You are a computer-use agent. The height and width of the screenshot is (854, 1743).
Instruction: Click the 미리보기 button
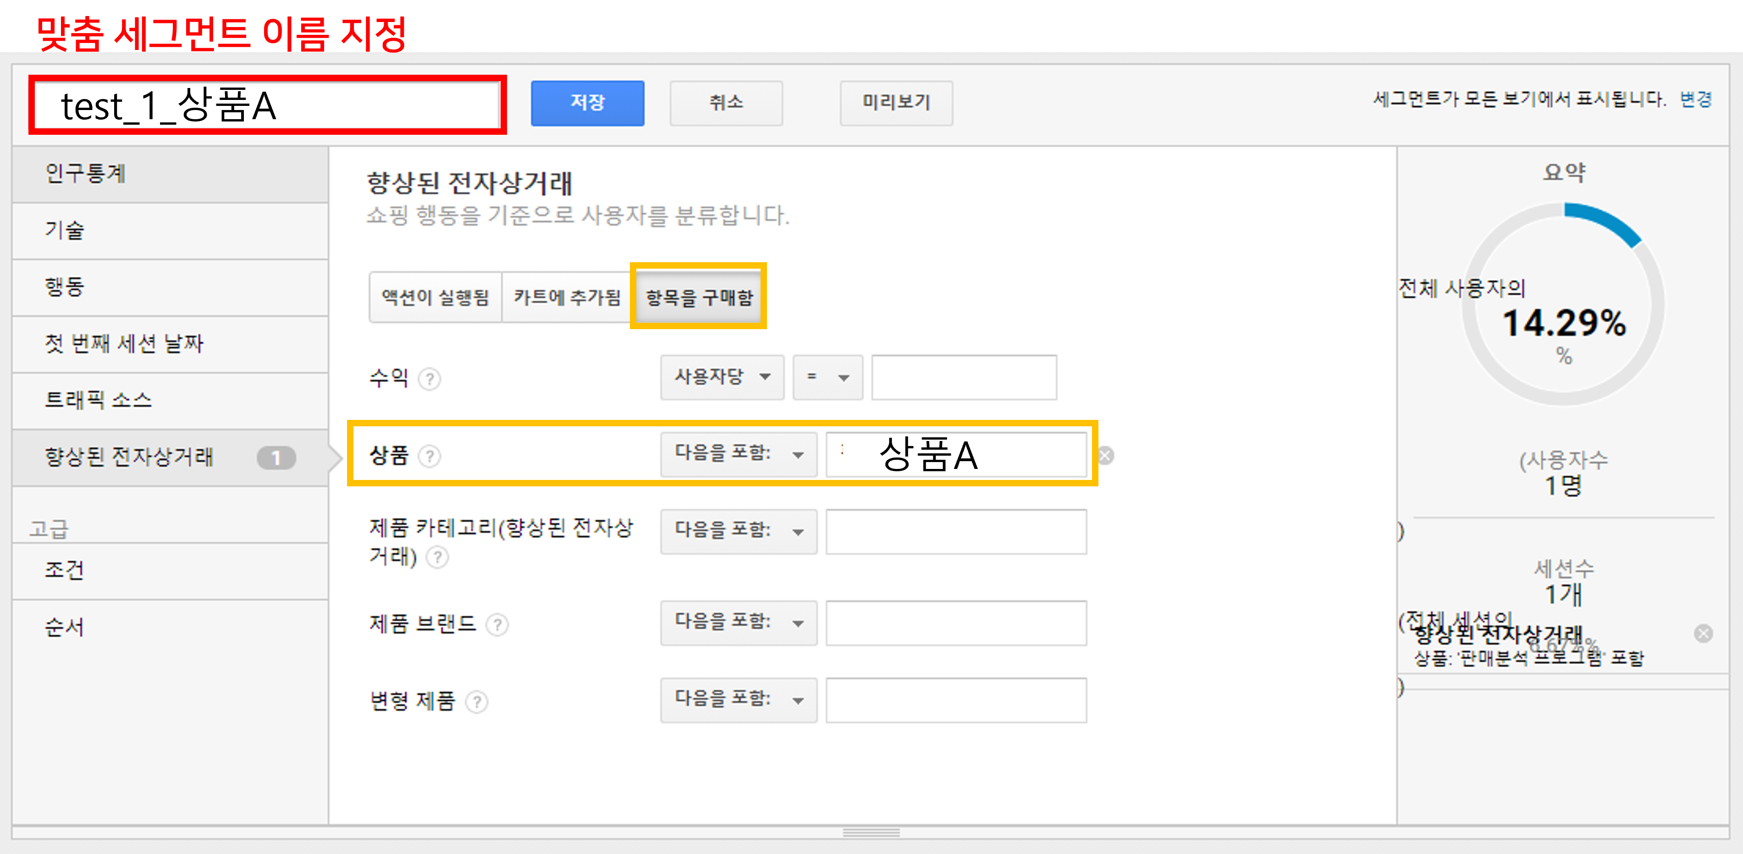coord(896,103)
